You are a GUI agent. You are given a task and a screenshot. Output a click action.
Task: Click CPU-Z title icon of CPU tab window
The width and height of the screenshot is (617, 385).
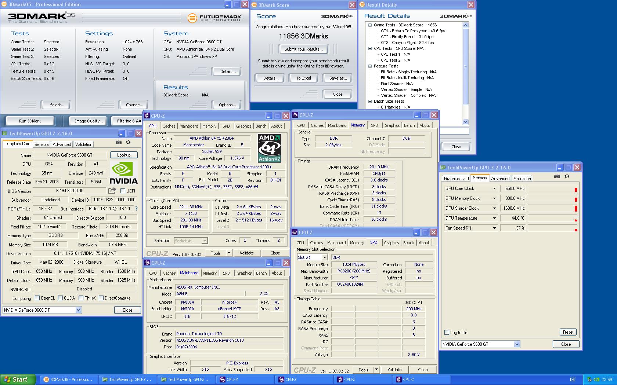coord(147,116)
